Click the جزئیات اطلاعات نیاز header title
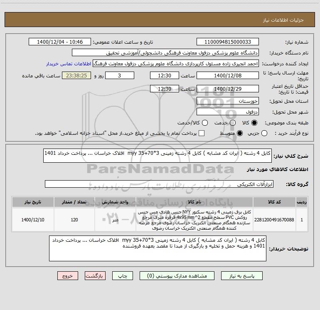This screenshot has width=320, height=310. pos(283,20)
